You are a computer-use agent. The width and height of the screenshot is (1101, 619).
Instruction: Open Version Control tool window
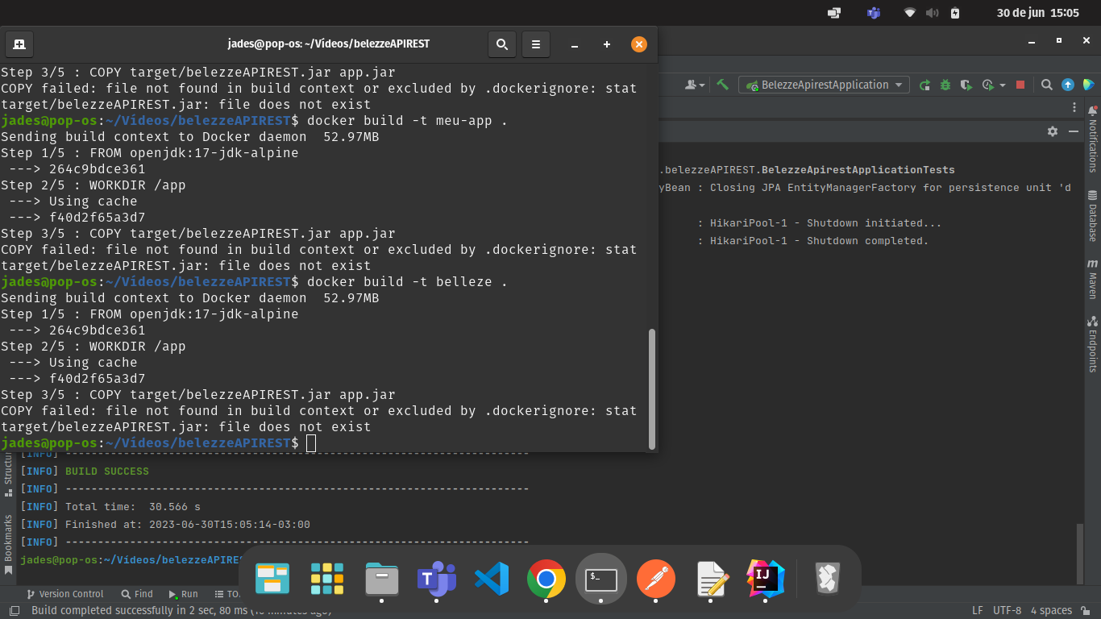click(x=64, y=594)
